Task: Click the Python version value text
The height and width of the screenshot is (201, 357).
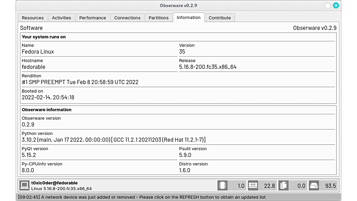Action: tap(113, 140)
